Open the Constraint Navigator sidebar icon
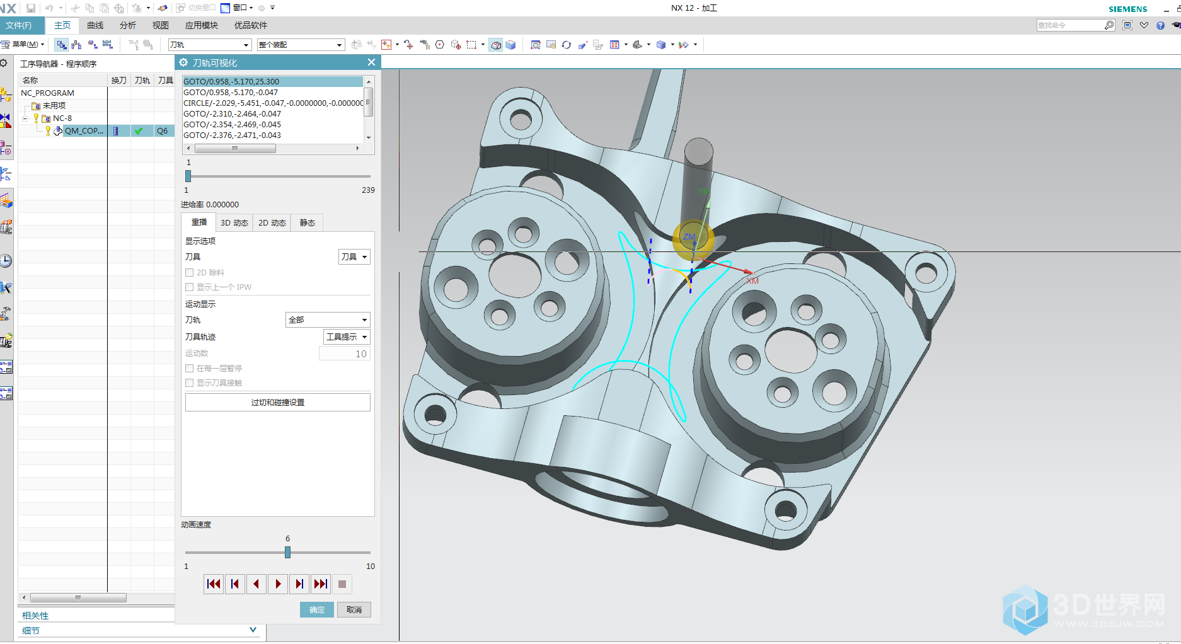This screenshot has width=1181, height=644. 6,120
